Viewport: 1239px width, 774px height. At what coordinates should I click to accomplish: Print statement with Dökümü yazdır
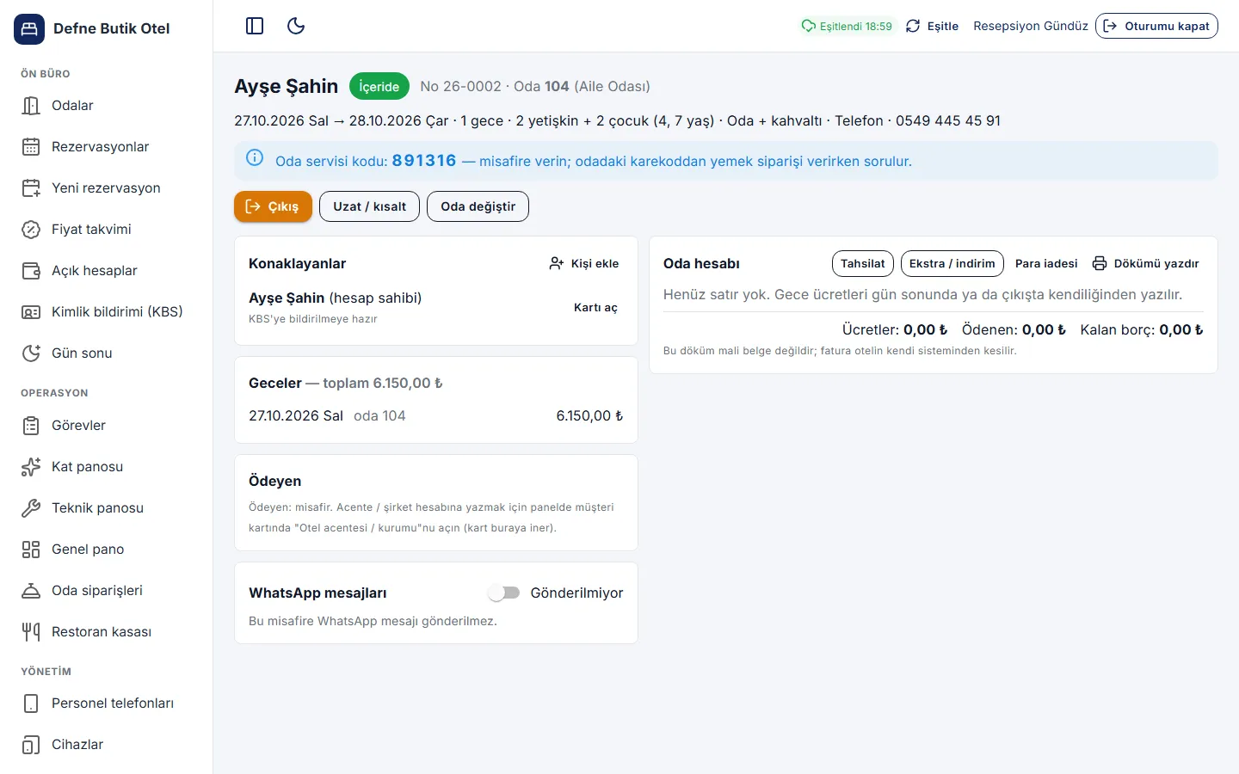1146,263
